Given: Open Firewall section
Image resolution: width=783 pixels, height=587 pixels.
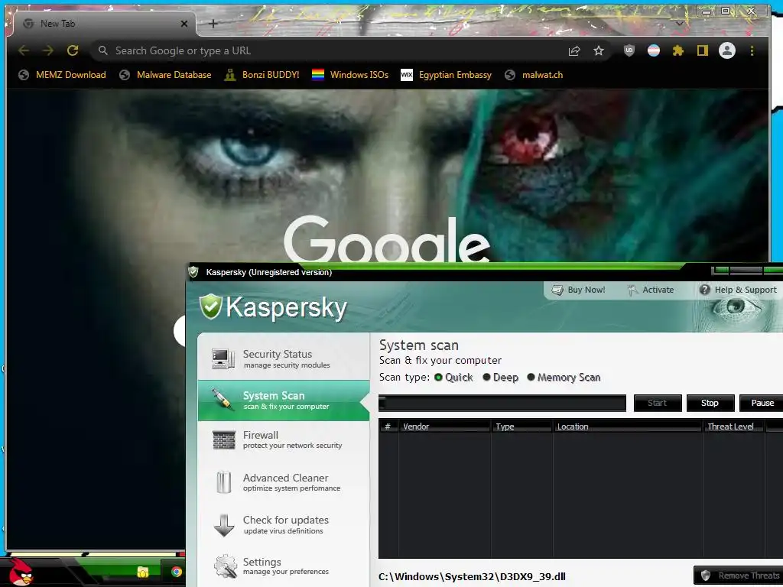Looking at the screenshot, I should (x=284, y=439).
